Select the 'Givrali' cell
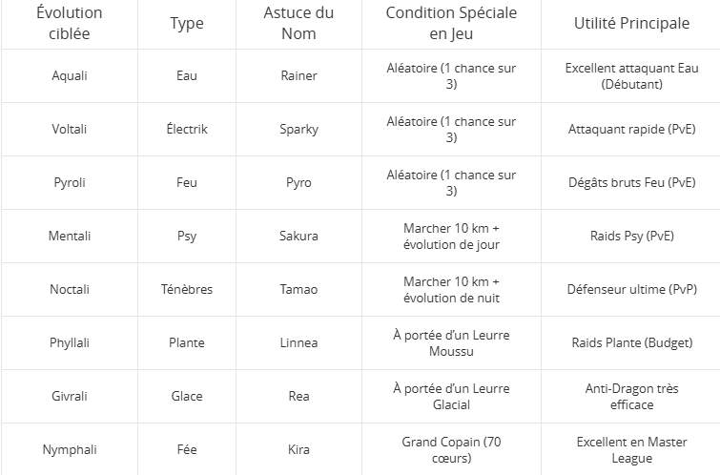The width and height of the screenshot is (720, 475). (69, 397)
